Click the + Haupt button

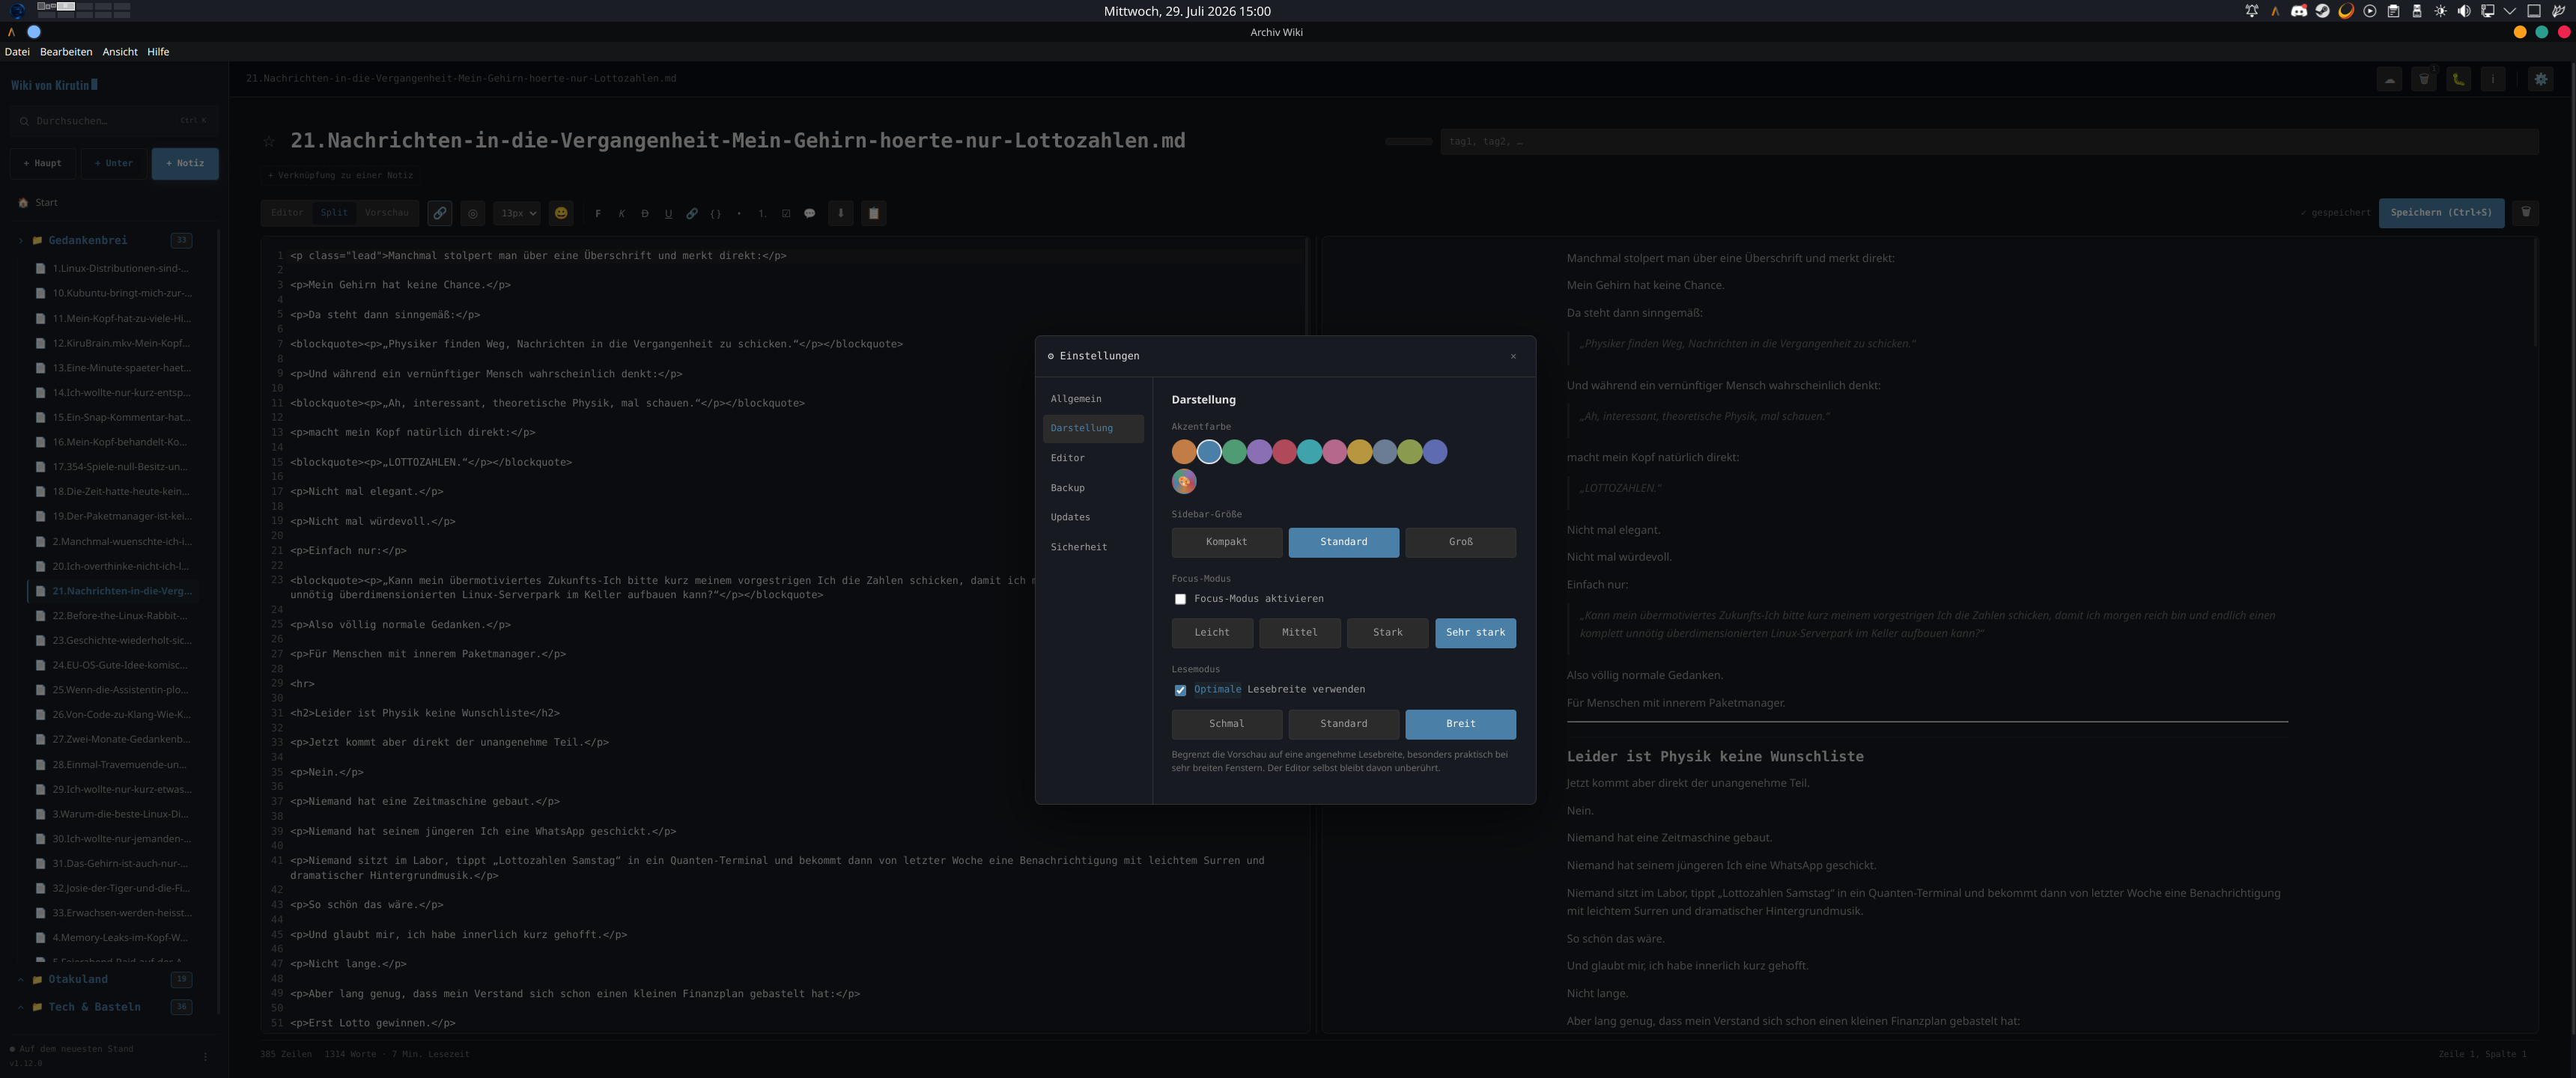43,164
